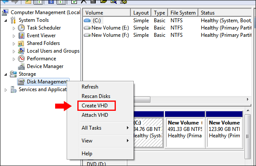Click the Performance gauge icon

point(21,59)
